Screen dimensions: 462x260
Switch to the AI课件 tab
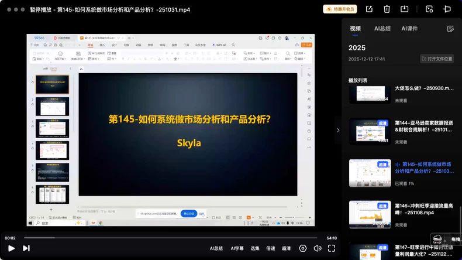[x=409, y=29]
